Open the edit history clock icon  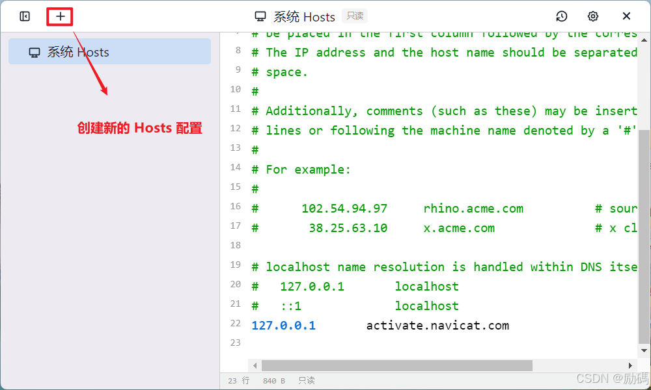pyautogui.click(x=561, y=16)
